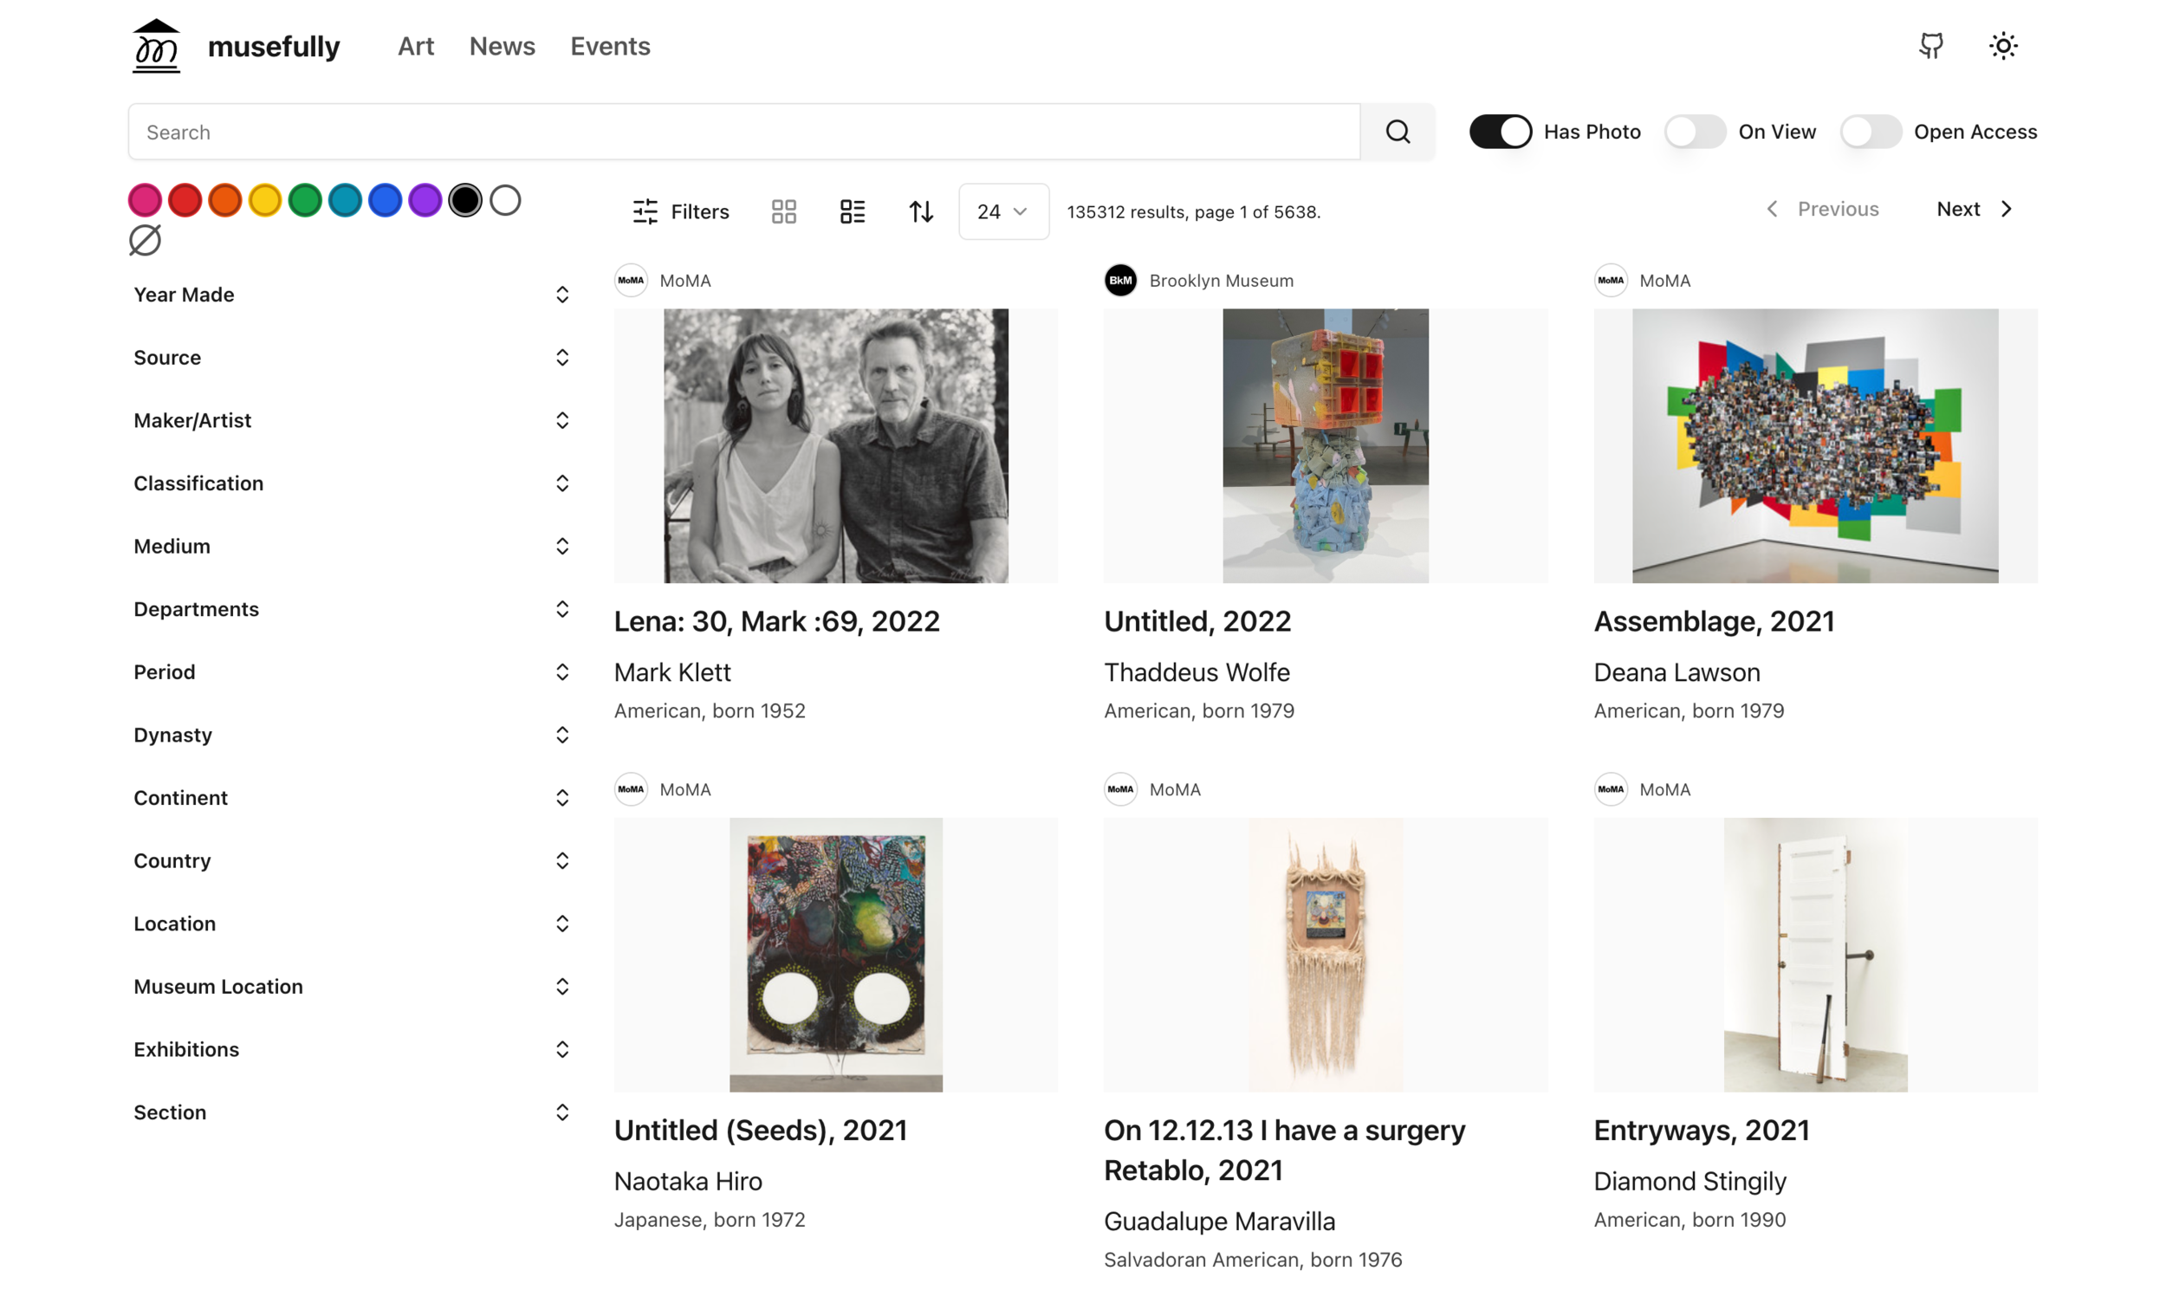The width and height of the screenshot is (2166, 1316).
Task: Go to the musefully home link
Action: (x=274, y=46)
